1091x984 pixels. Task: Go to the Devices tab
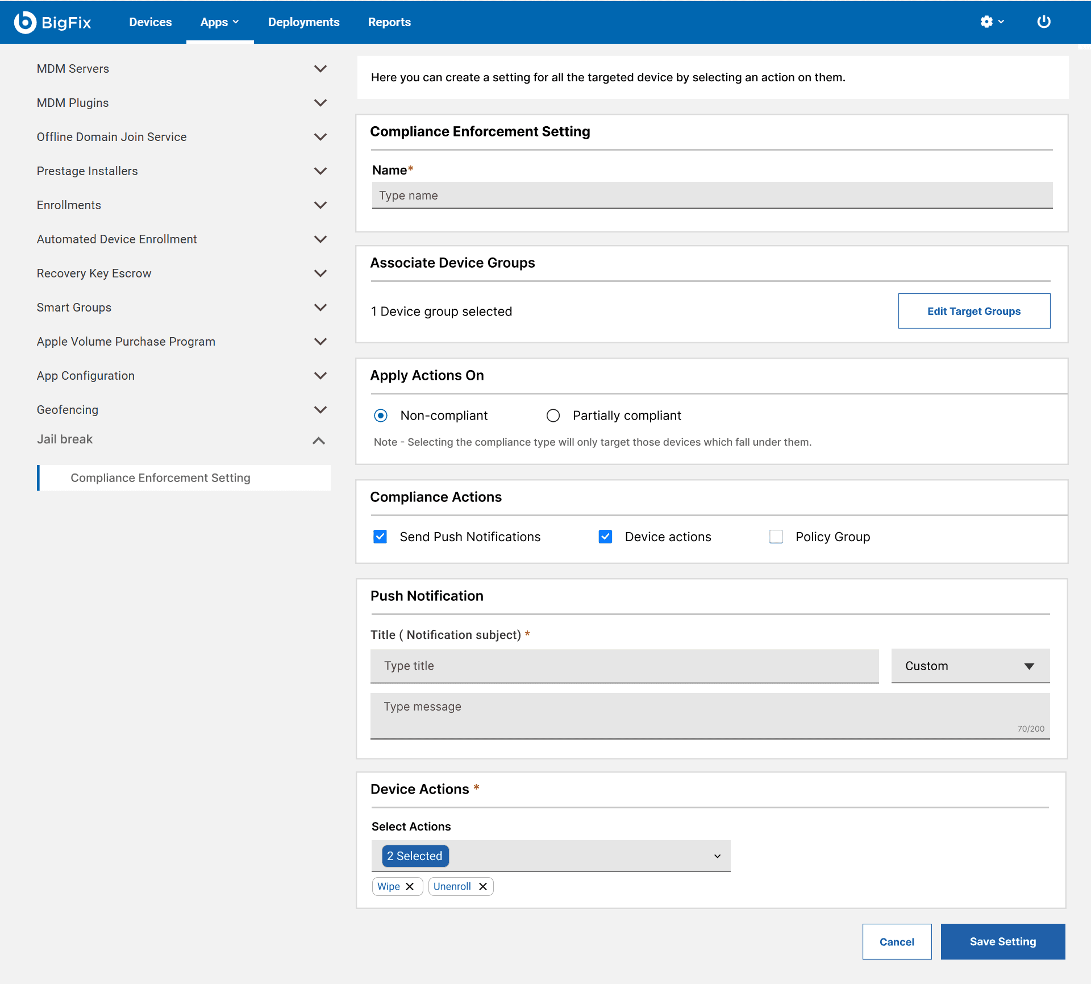pyautogui.click(x=150, y=22)
